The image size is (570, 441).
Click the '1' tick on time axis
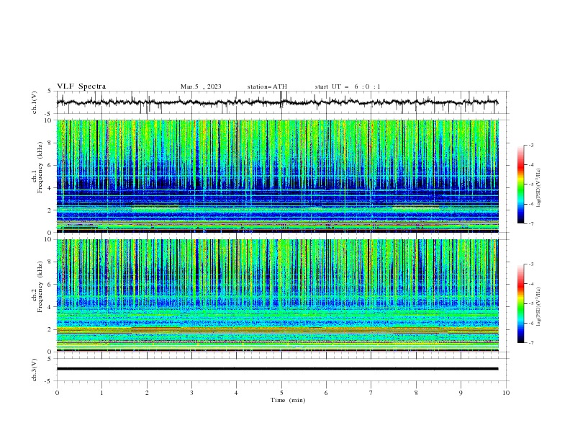(x=101, y=393)
